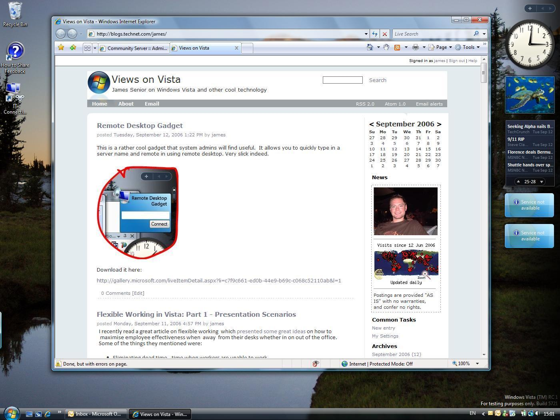Go to next month in calendar

[x=439, y=124]
